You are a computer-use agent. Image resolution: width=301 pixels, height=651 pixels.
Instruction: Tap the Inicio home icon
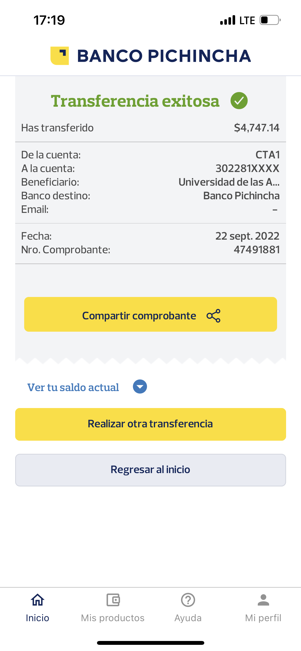coord(38,600)
